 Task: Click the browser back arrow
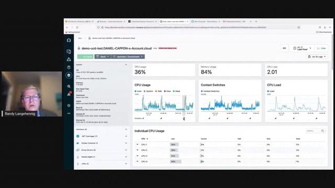click(67, 28)
